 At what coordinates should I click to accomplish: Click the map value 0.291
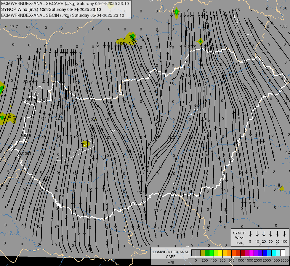(28, 81)
